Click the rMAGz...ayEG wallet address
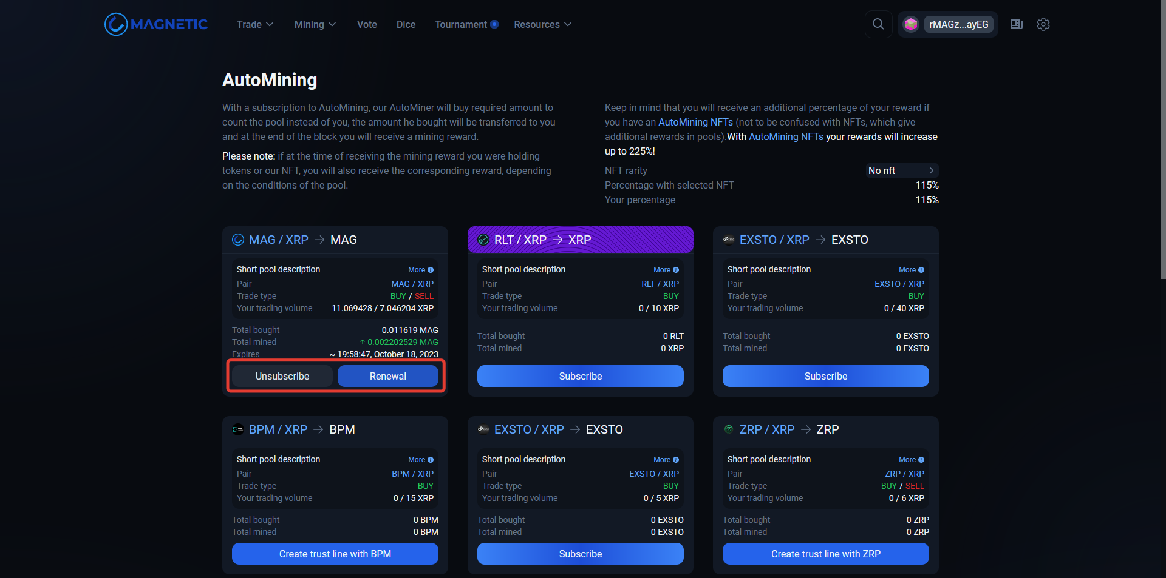 tap(959, 24)
